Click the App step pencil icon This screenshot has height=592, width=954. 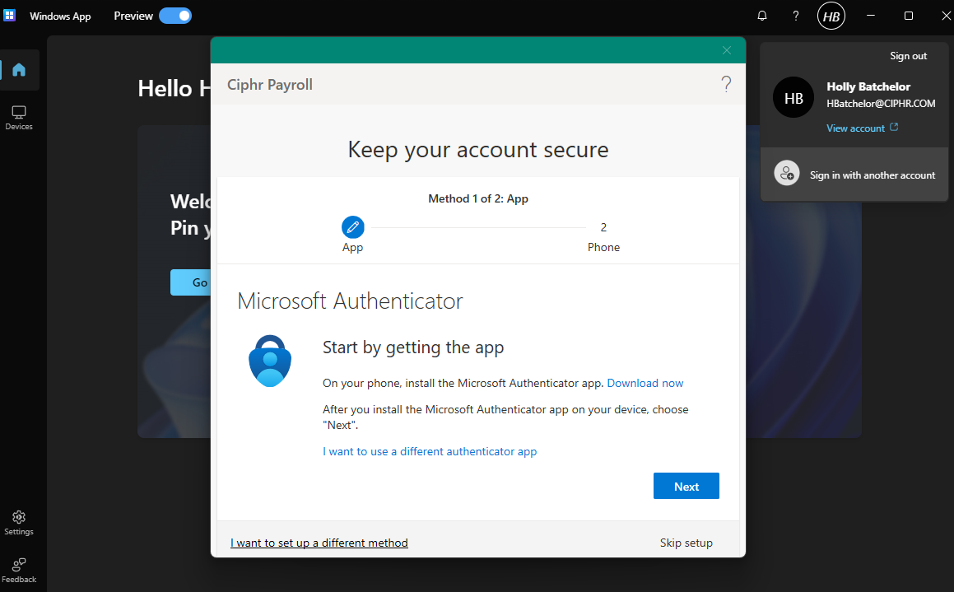[353, 227]
